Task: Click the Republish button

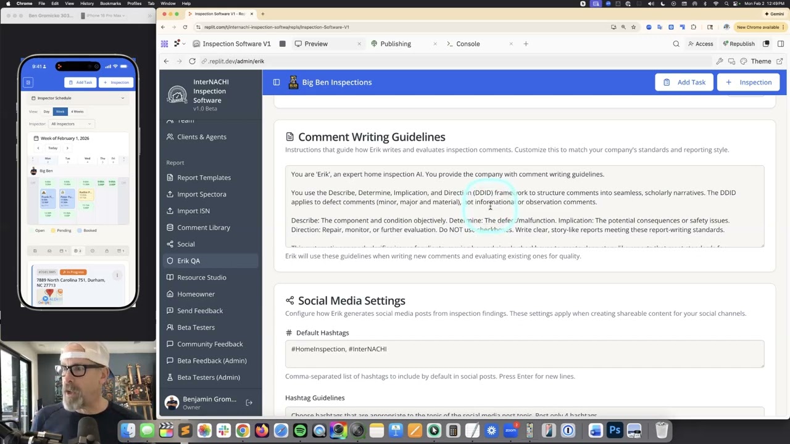Action: coord(738,44)
